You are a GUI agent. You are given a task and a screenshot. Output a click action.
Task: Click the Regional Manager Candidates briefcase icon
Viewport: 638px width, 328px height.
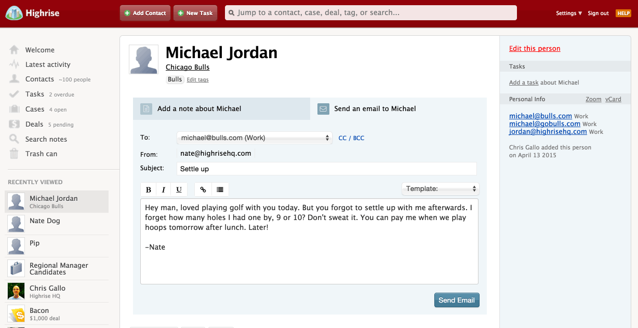(16, 268)
